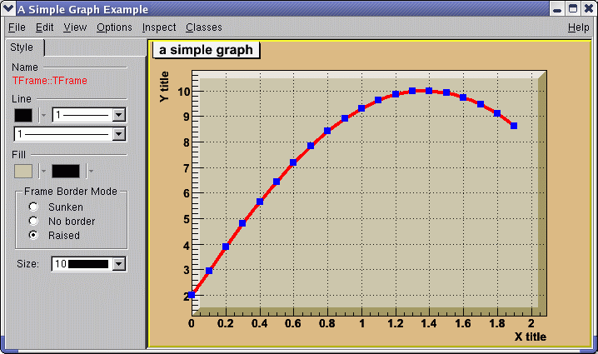Open the black fill pattern selector

(66, 171)
